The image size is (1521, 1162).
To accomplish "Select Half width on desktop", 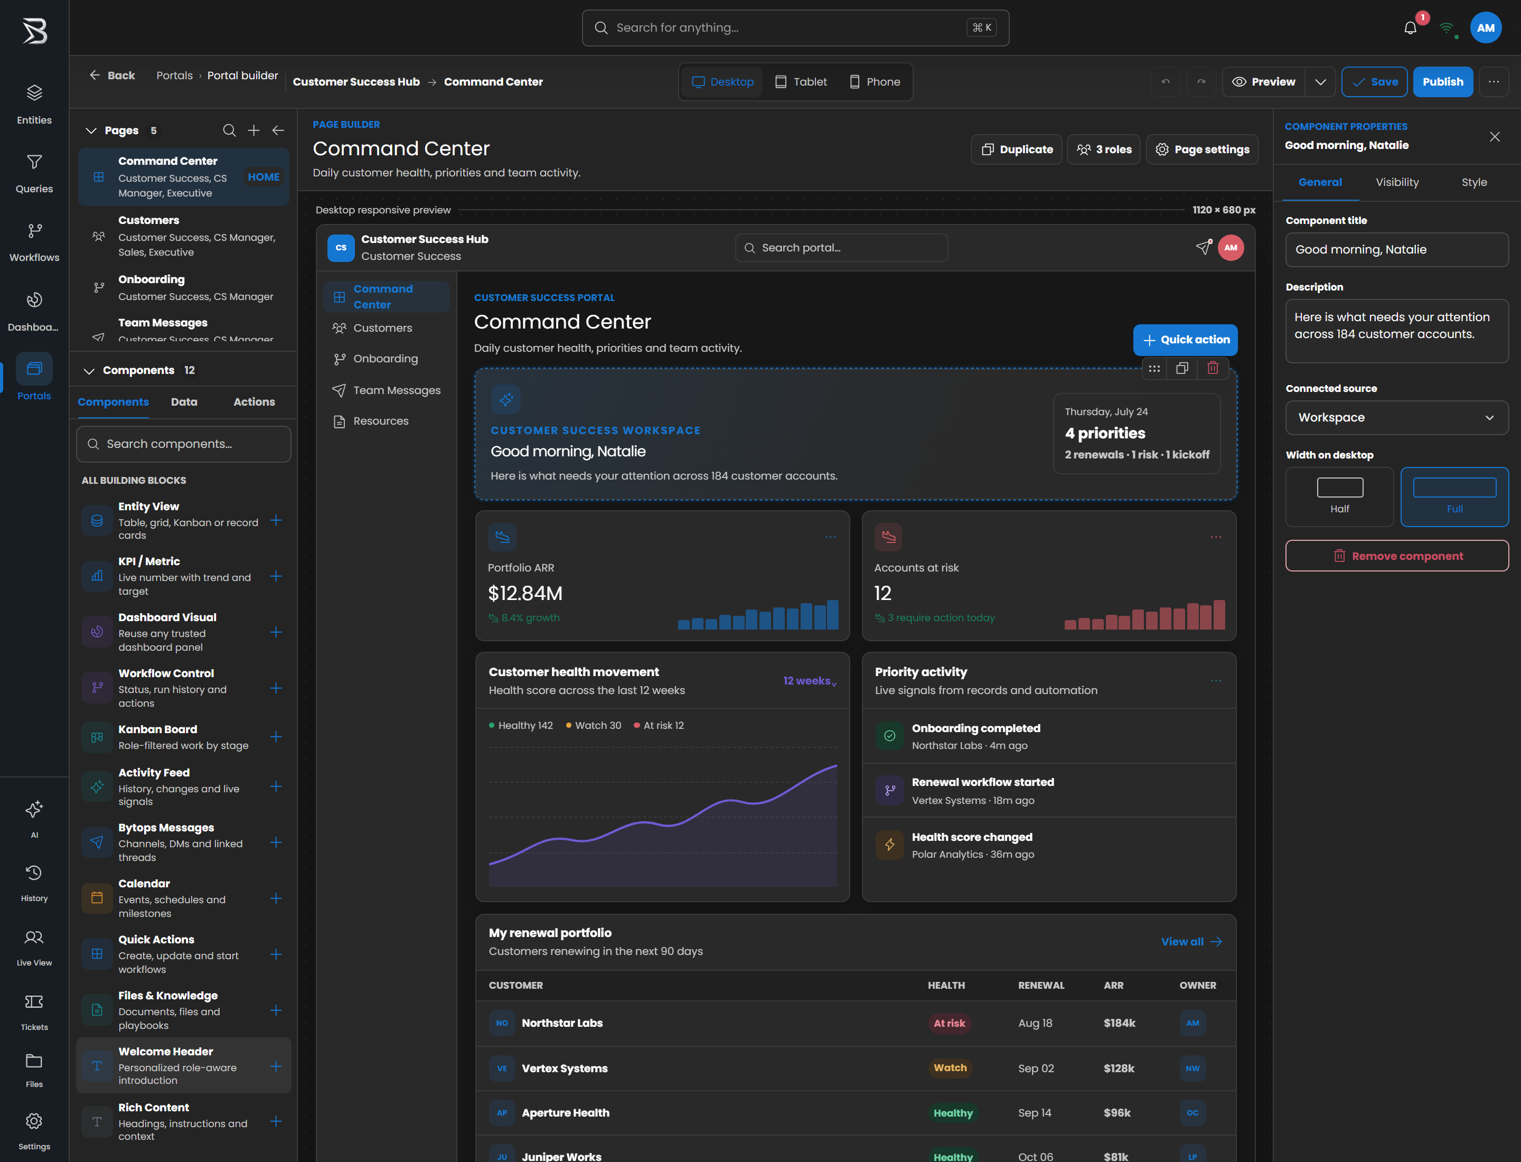I will coord(1339,496).
